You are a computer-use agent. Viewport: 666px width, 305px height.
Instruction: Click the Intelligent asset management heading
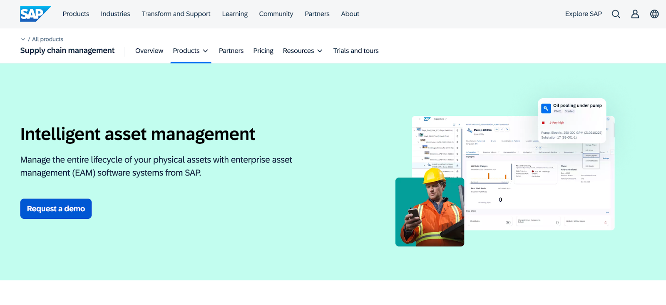[137, 134]
